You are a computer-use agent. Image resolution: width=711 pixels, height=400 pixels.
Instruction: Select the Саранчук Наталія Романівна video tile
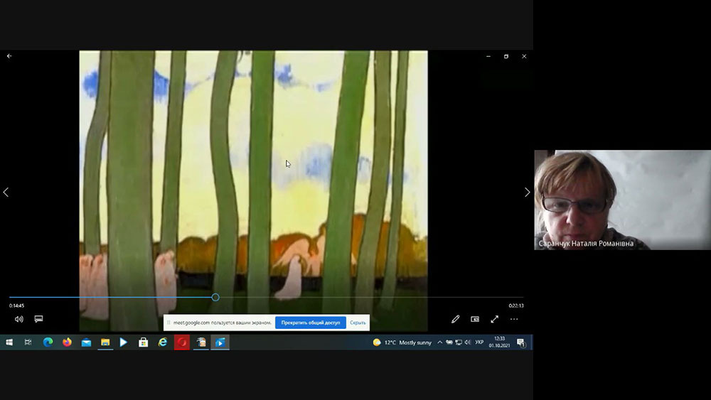[623, 200]
